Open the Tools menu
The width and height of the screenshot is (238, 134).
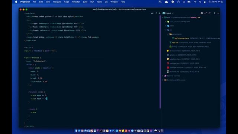pyautogui.click(x=99, y=2)
